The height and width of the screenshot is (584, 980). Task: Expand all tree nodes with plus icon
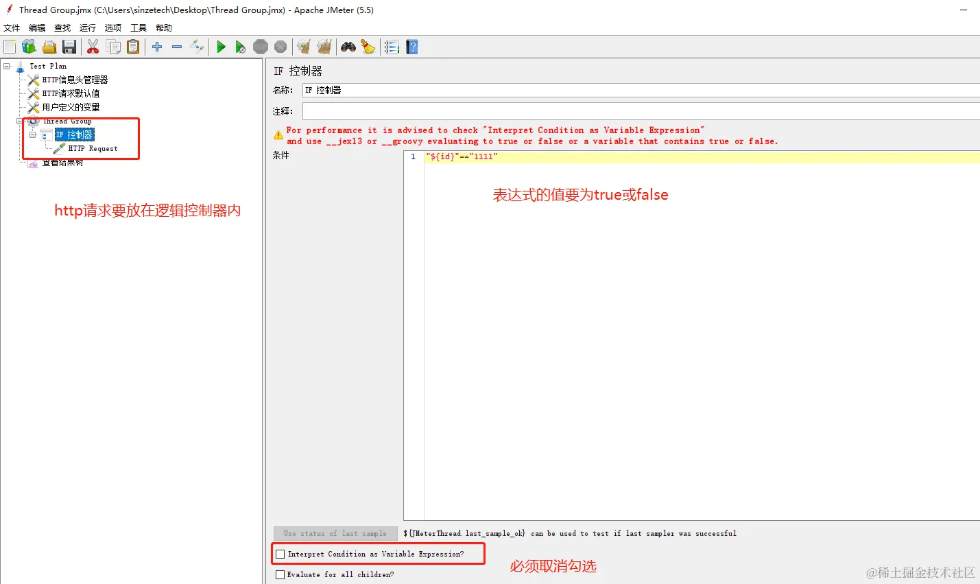tap(157, 47)
